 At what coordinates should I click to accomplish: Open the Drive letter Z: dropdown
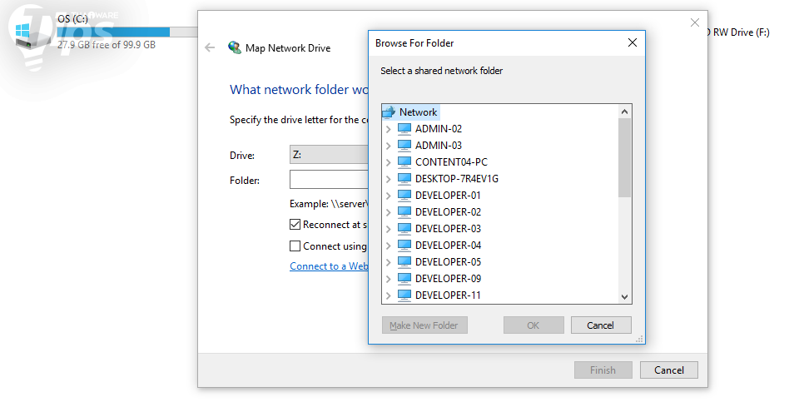click(x=329, y=155)
